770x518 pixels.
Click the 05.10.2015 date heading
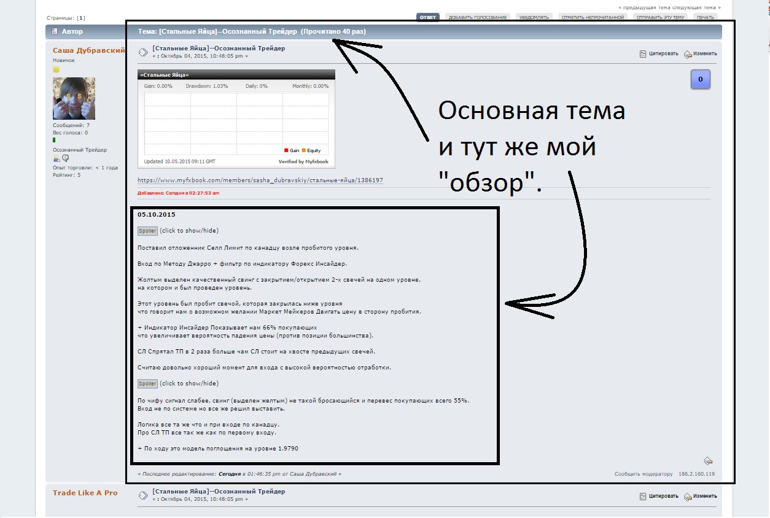pyautogui.click(x=157, y=215)
